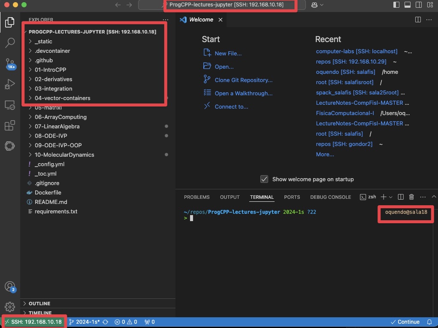The width and height of the screenshot is (438, 328).
Task: Open the Search view in activity bar
Action: click(10, 43)
